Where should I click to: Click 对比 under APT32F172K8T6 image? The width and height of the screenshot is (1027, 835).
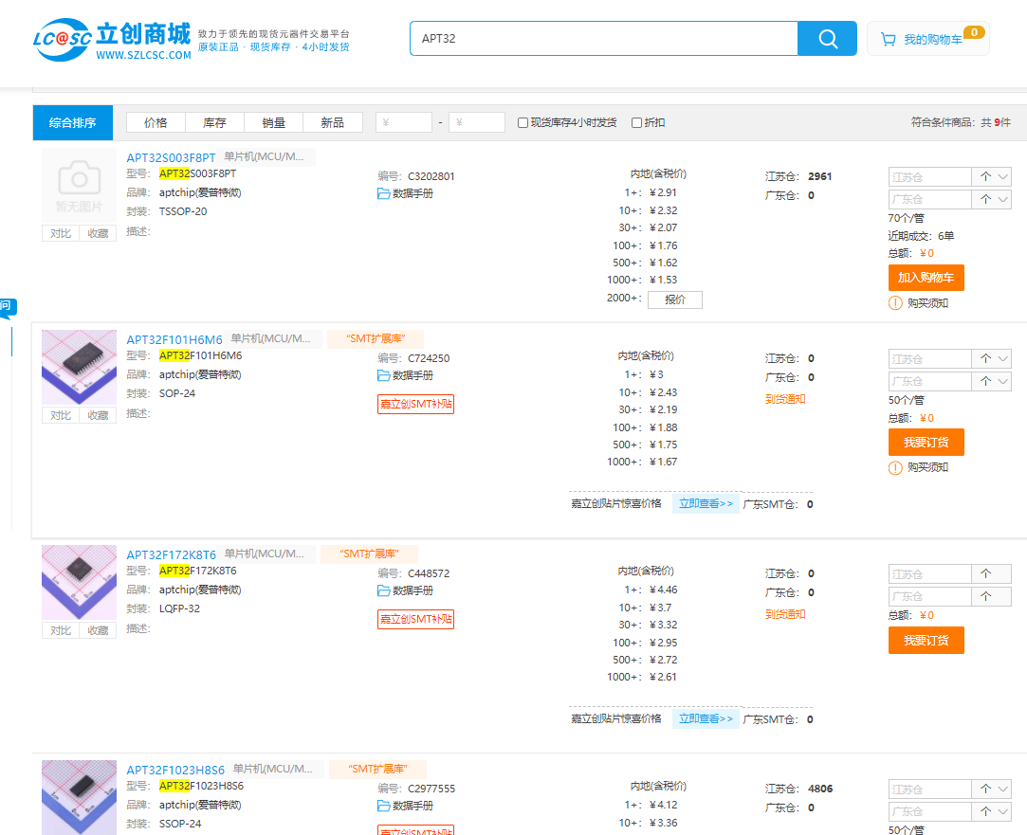[61, 631]
